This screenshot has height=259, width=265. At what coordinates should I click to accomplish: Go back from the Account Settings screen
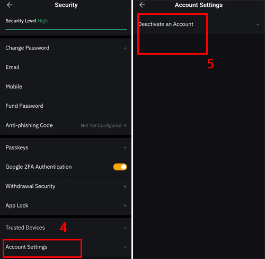(142, 5)
